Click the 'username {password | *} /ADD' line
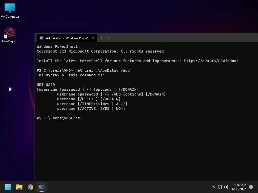This screenshot has height=193, width=258. 111,94
